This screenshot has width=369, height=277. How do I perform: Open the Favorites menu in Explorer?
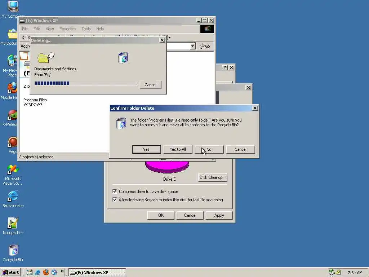67,29
